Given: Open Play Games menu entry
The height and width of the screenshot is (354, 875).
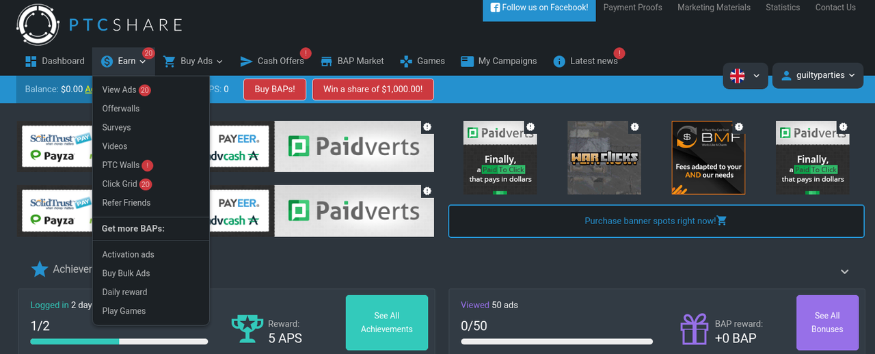Looking at the screenshot, I should [124, 311].
